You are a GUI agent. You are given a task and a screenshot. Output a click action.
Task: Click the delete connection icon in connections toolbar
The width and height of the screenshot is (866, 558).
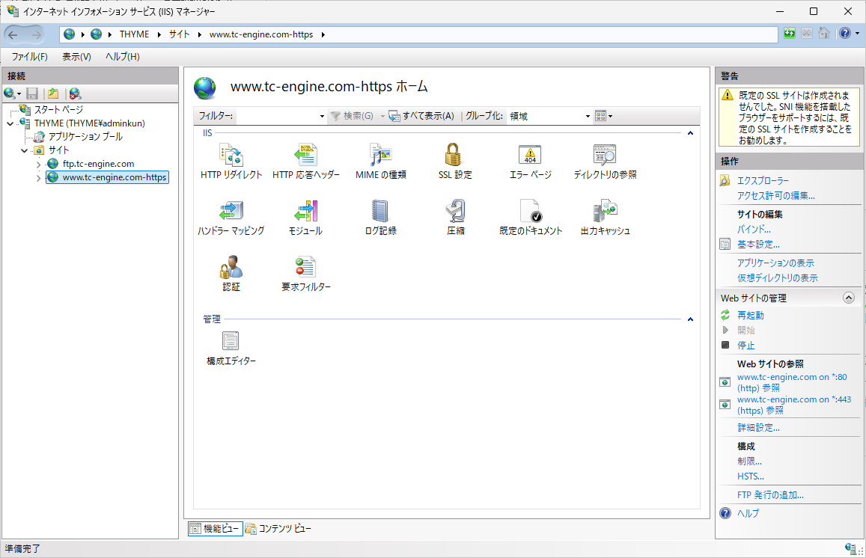[x=75, y=93]
